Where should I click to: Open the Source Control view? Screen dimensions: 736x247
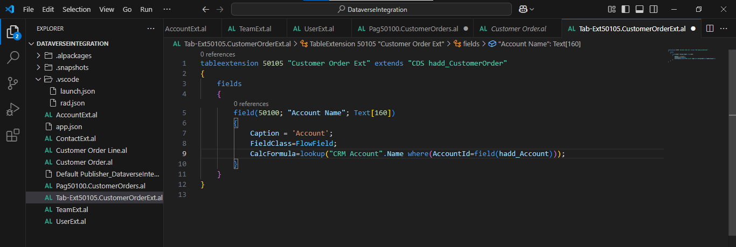13,83
